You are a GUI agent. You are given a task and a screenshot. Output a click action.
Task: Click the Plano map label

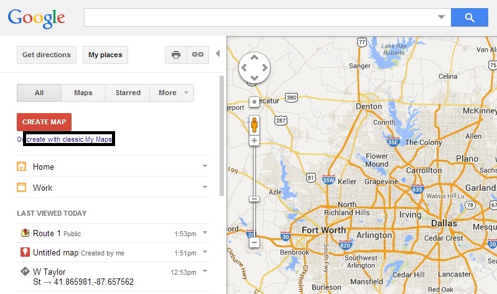(467, 158)
